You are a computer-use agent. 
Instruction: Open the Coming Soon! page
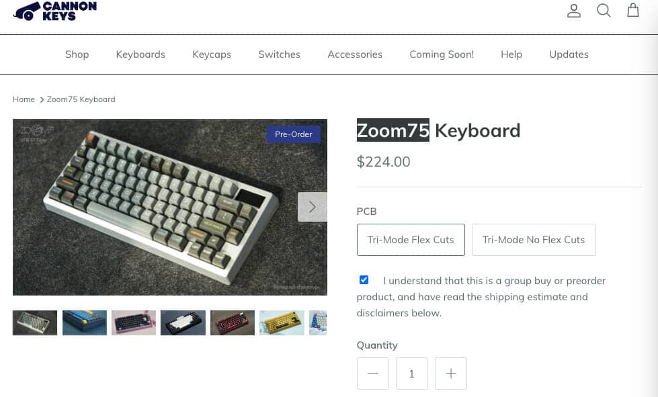coord(442,54)
